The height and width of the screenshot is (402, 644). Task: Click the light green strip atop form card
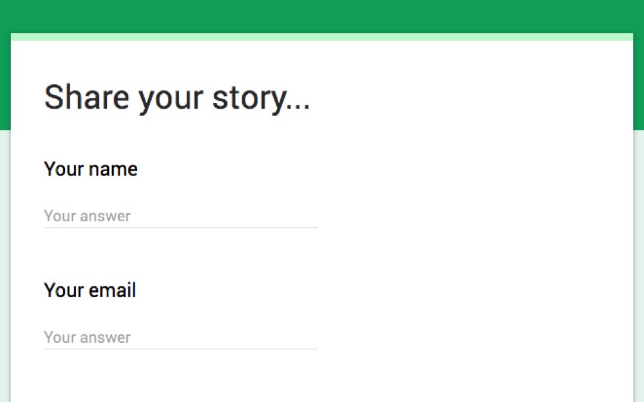[x=322, y=37]
